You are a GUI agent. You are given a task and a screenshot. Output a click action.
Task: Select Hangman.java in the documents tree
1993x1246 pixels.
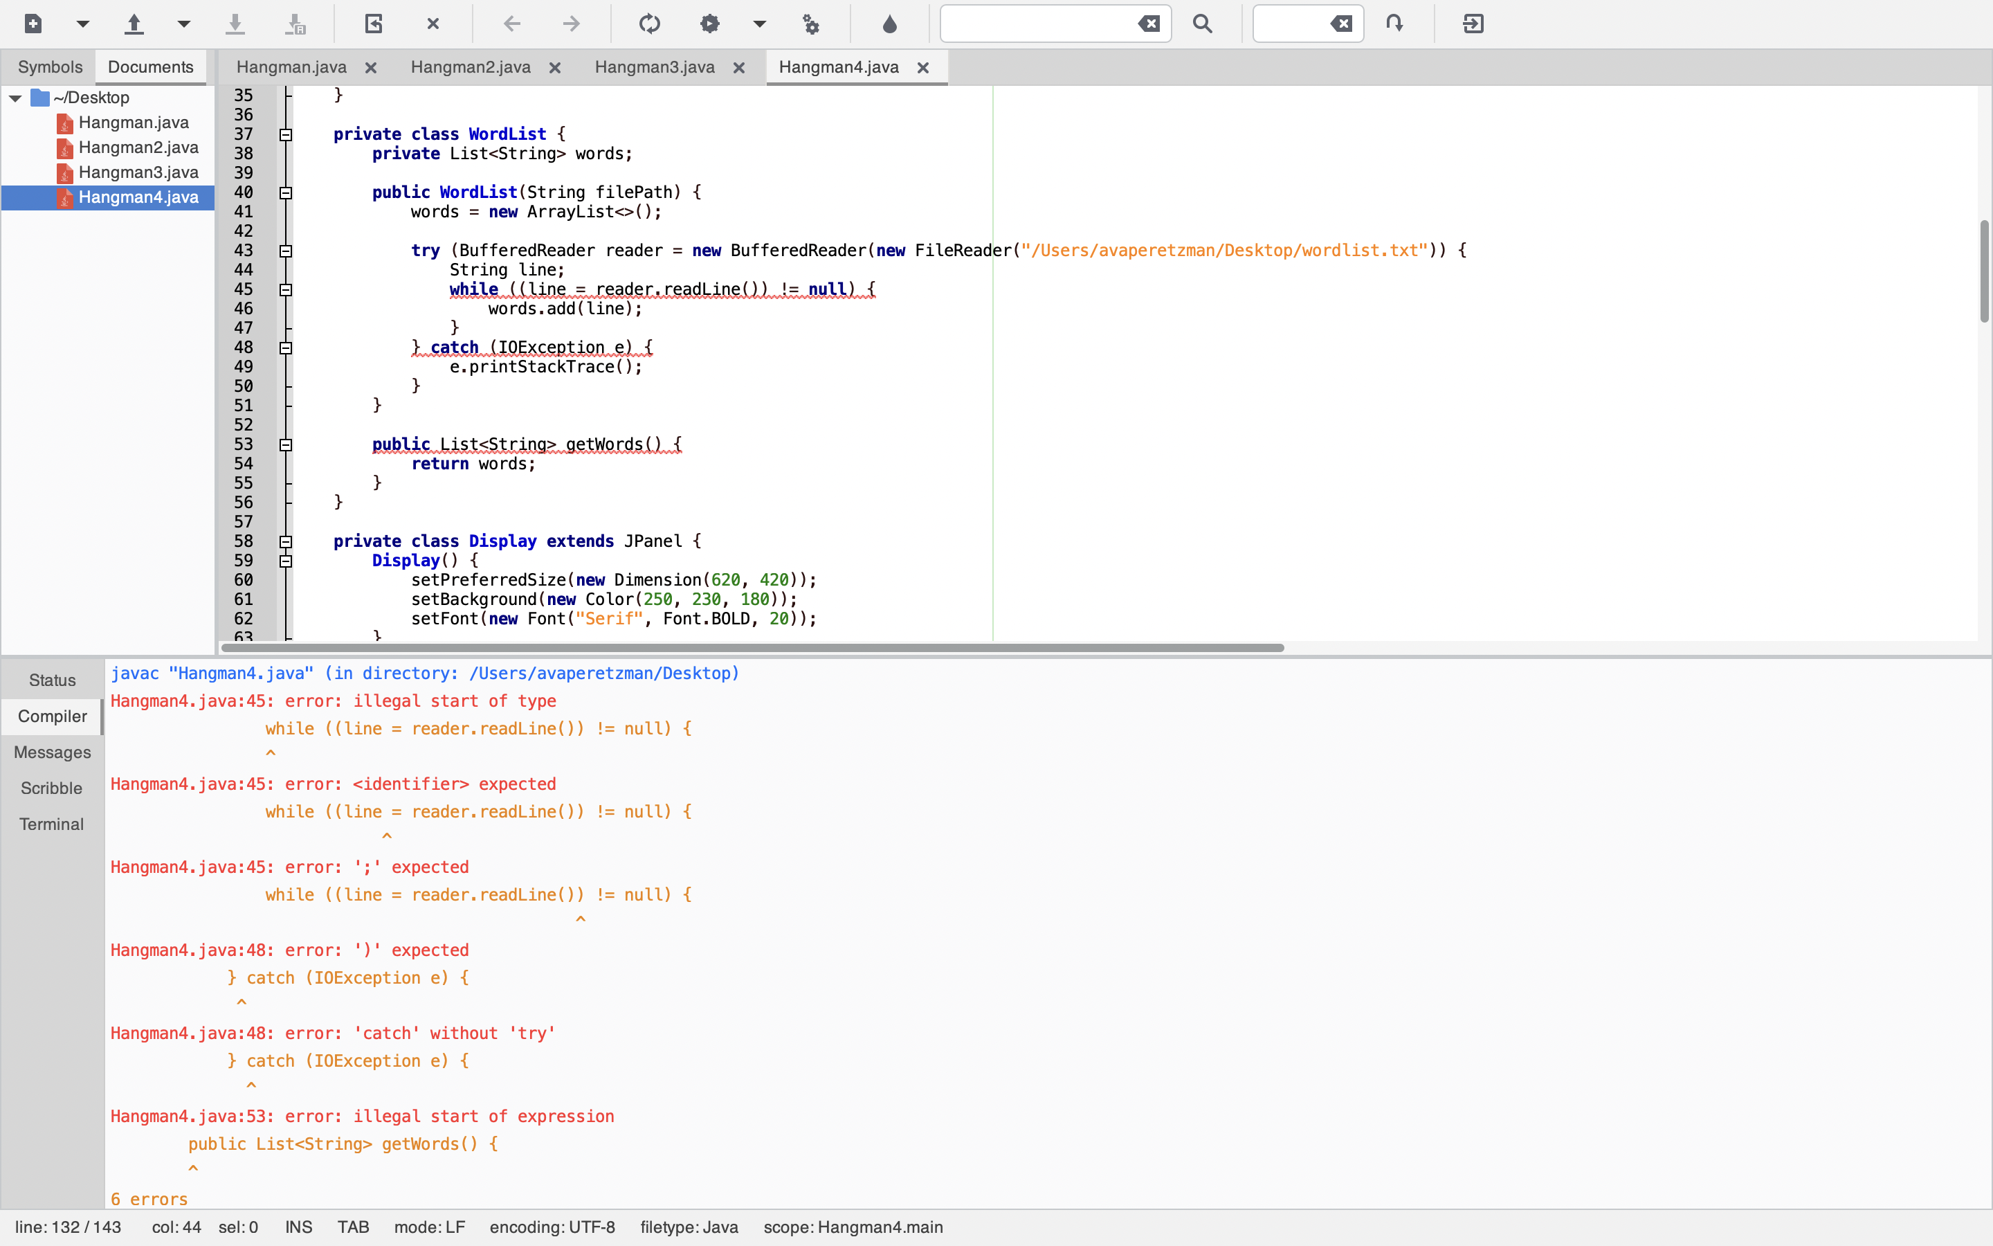point(134,123)
